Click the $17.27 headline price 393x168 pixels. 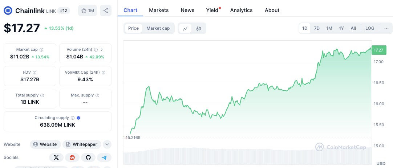tap(22, 28)
